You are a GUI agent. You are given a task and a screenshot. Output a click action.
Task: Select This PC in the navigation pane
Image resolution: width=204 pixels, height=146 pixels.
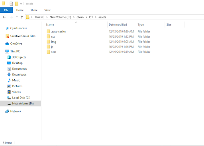15,51
